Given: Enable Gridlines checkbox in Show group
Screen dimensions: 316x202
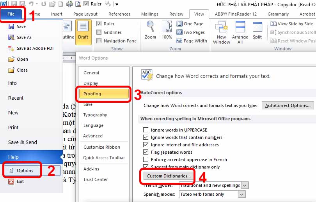Looking at the screenshot, I should coord(99,32).
